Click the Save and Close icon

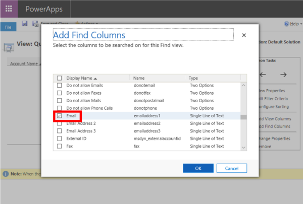click(x=35, y=24)
